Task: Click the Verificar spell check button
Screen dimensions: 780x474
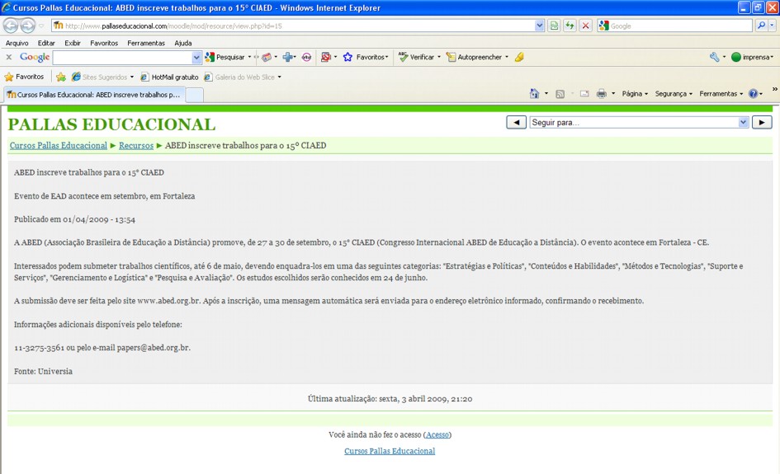Action: 417,57
